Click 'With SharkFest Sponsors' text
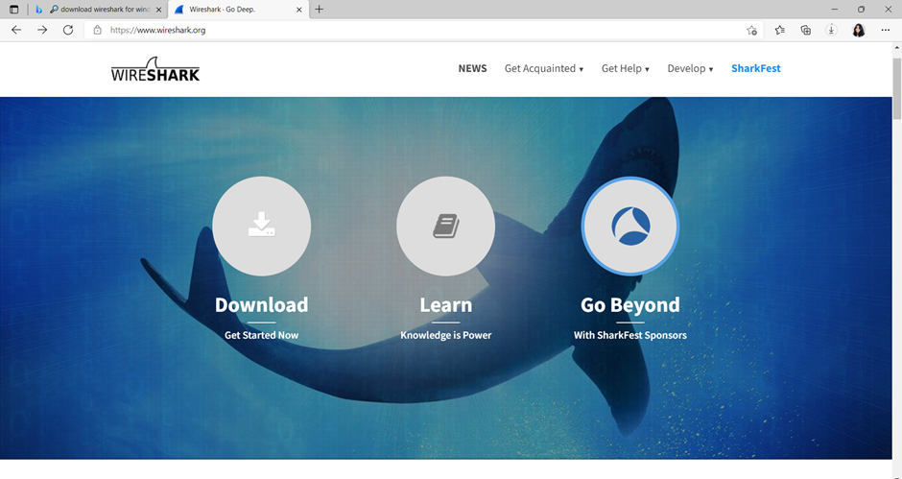The image size is (902, 479). pos(629,335)
